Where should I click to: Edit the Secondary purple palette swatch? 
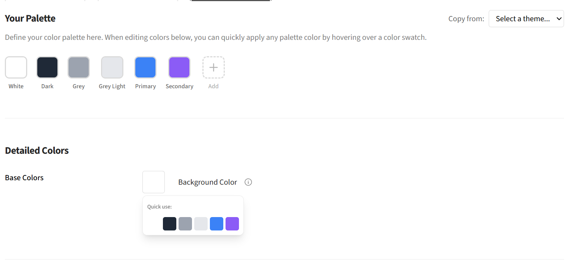pos(179,67)
